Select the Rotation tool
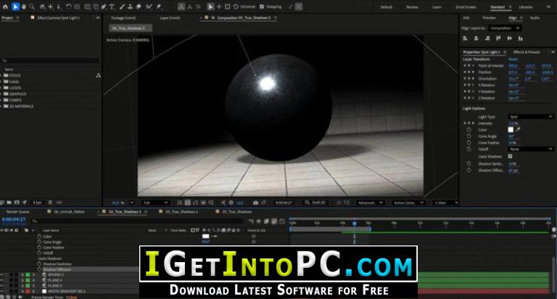The height and width of the screenshot is (299, 557). pos(69,7)
